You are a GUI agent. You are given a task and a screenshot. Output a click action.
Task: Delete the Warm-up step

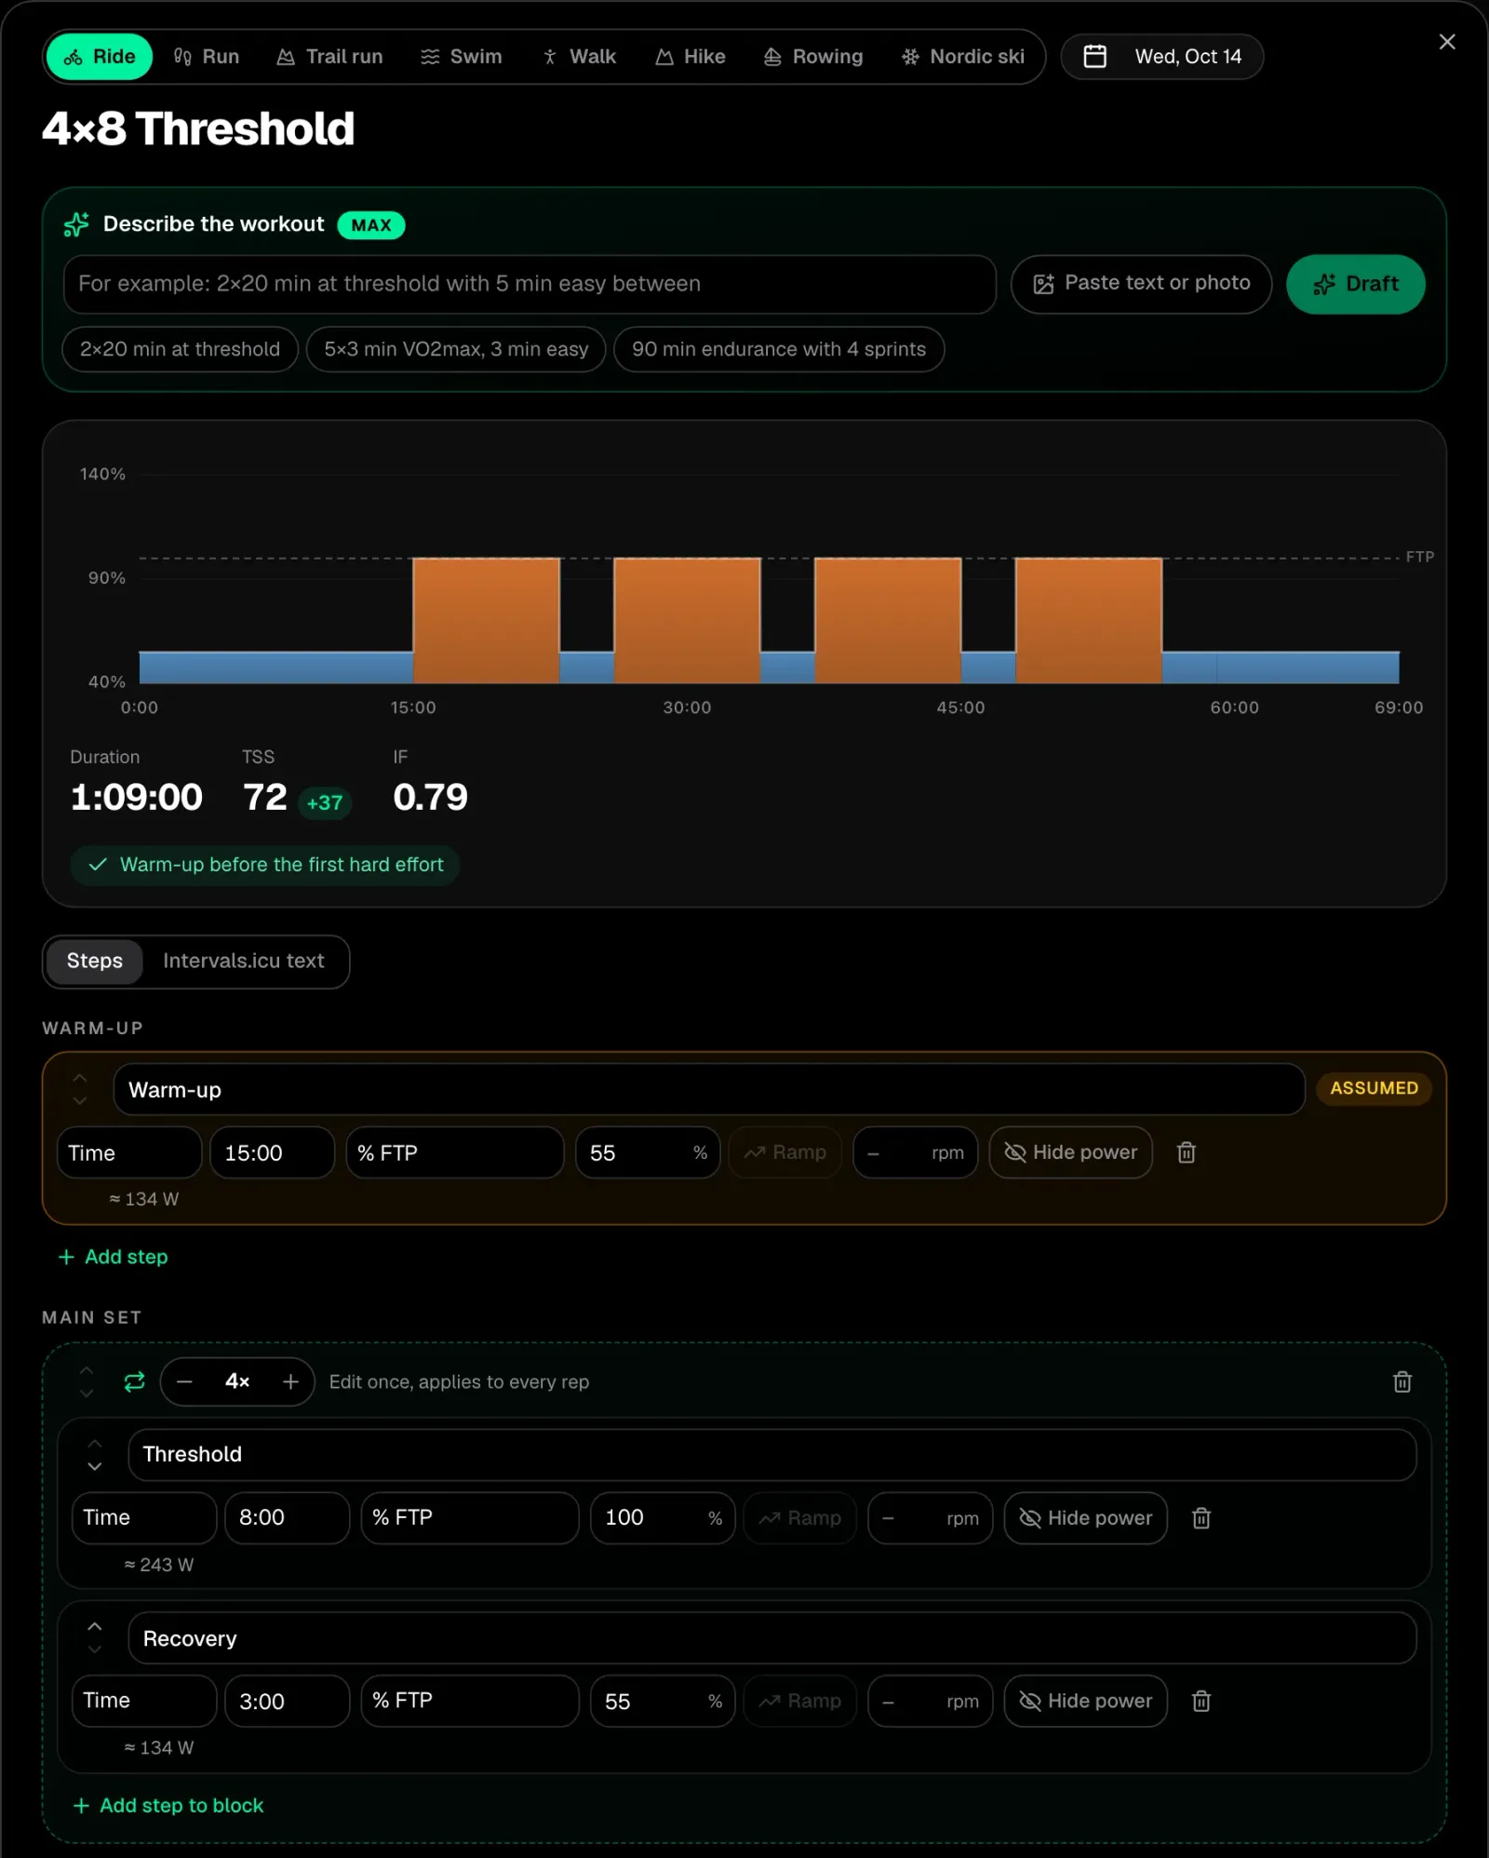click(x=1187, y=1152)
